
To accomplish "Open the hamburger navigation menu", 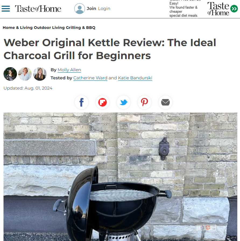I will (x=6, y=9).
